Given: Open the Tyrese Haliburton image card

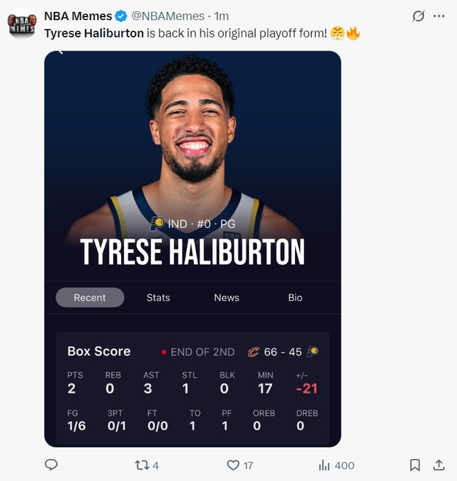Looking at the screenshot, I should (192, 249).
